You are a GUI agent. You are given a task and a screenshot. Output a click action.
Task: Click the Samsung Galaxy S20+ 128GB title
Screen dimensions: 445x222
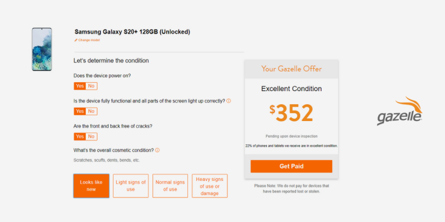pyautogui.click(x=132, y=32)
